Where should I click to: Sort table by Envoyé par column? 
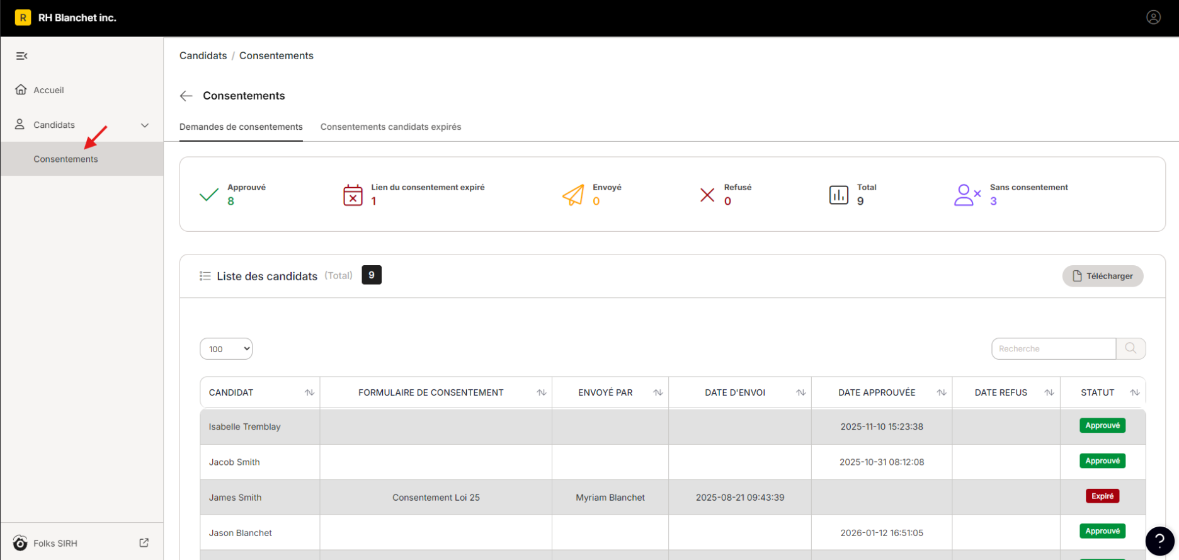pos(658,392)
